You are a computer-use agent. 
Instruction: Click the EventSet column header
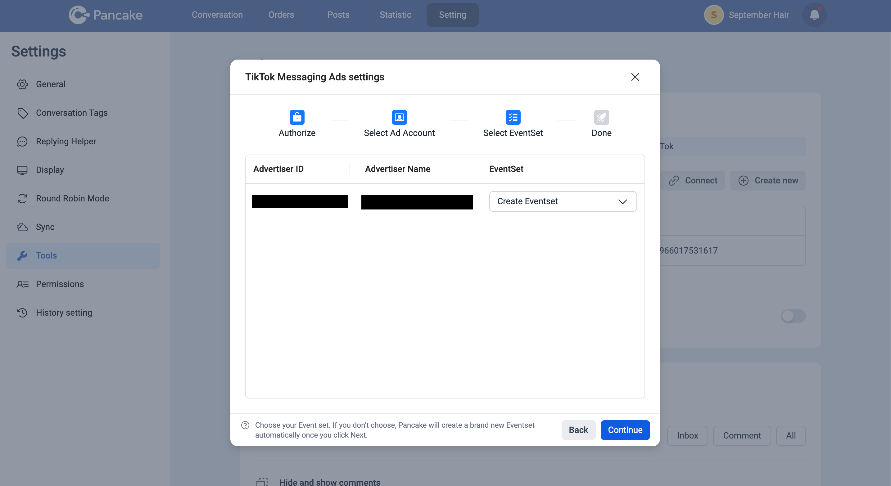click(506, 169)
